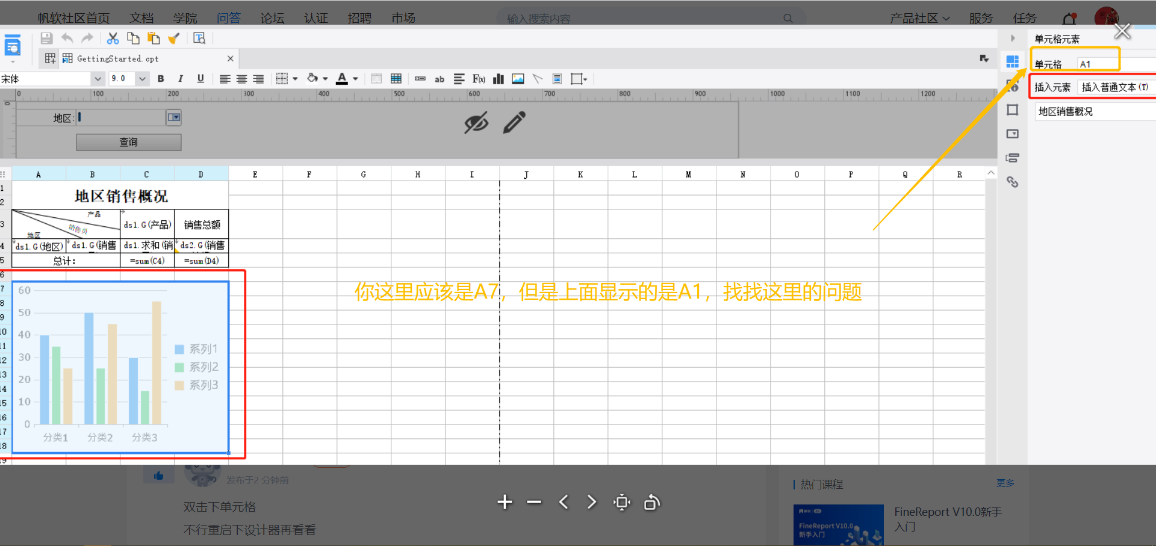Insert formula F(x) element
The image size is (1156, 546).
click(479, 79)
